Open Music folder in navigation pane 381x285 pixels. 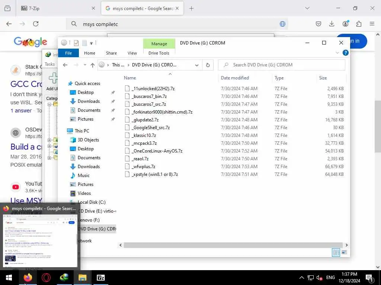[84, 176]
